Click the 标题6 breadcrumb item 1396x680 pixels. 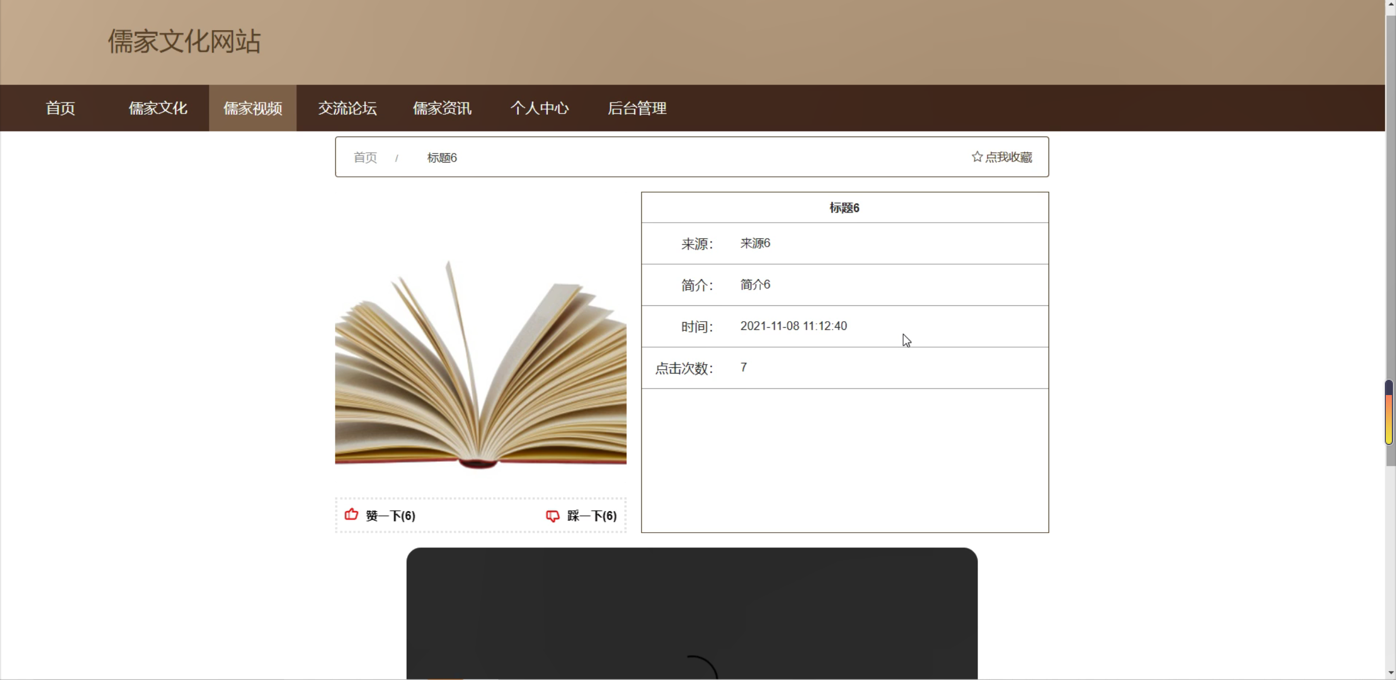pos(442,158)
